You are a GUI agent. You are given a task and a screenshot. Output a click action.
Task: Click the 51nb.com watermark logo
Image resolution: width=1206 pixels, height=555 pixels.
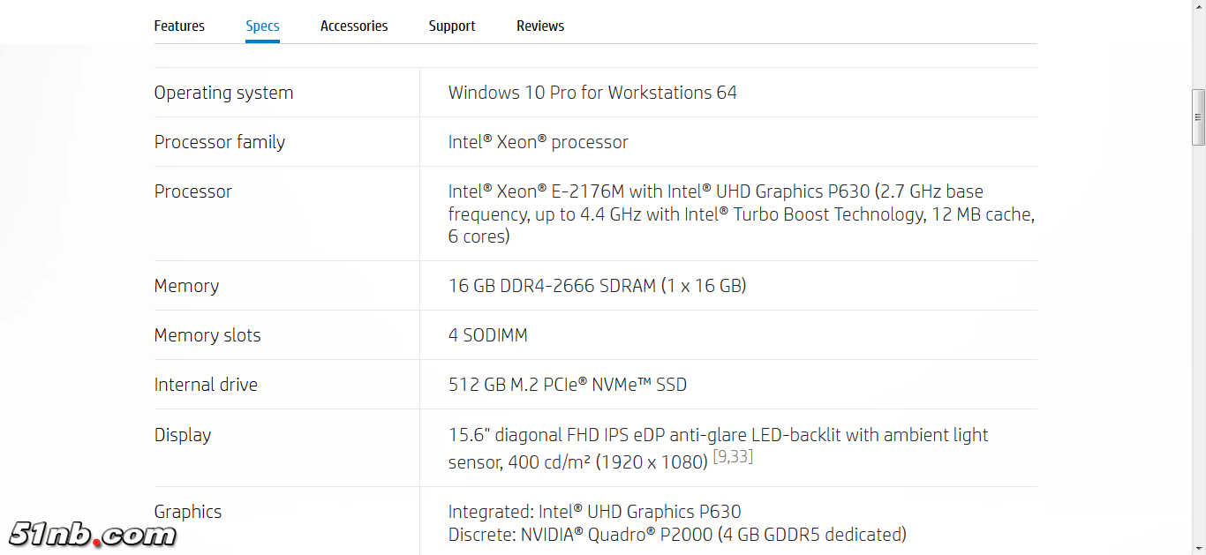tap(93, 534)
